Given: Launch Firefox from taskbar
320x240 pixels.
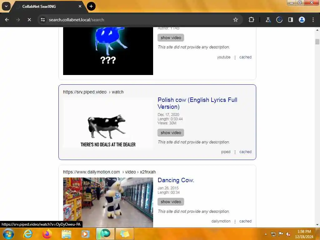Looking at the screenshot, I should pyautogui.click(x=47, y=234).
